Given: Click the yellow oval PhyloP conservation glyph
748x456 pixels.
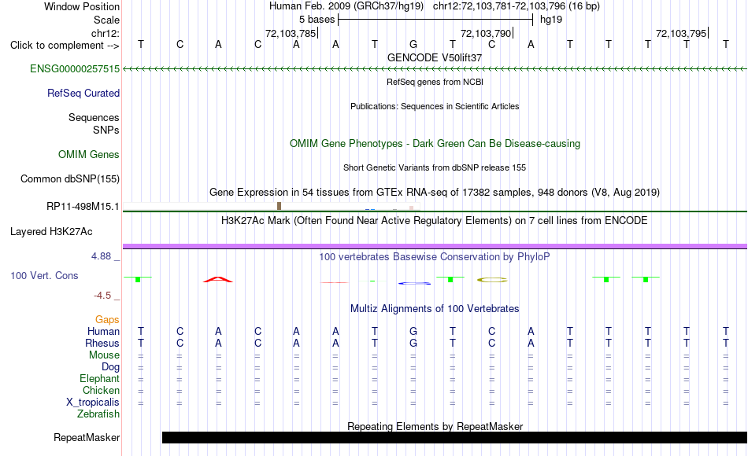Looking at the screenshot, I should tap(492, 280).
